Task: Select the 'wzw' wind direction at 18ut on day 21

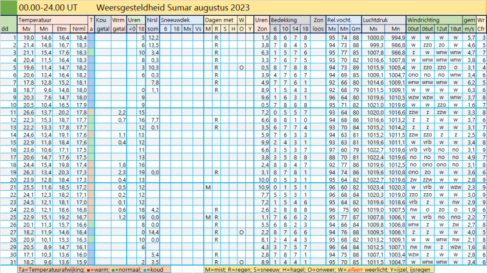Action: (x=455, y=188)
